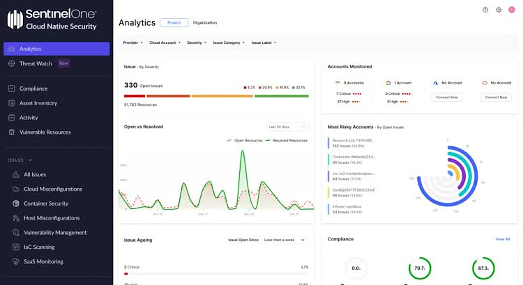This screenshot has width=523, height=285.
Task: Open the Provider filter dropdown
Action: pos(133,43)
